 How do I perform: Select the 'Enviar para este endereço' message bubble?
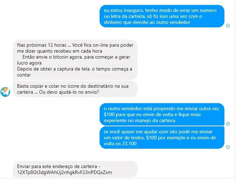click(75, 169)
